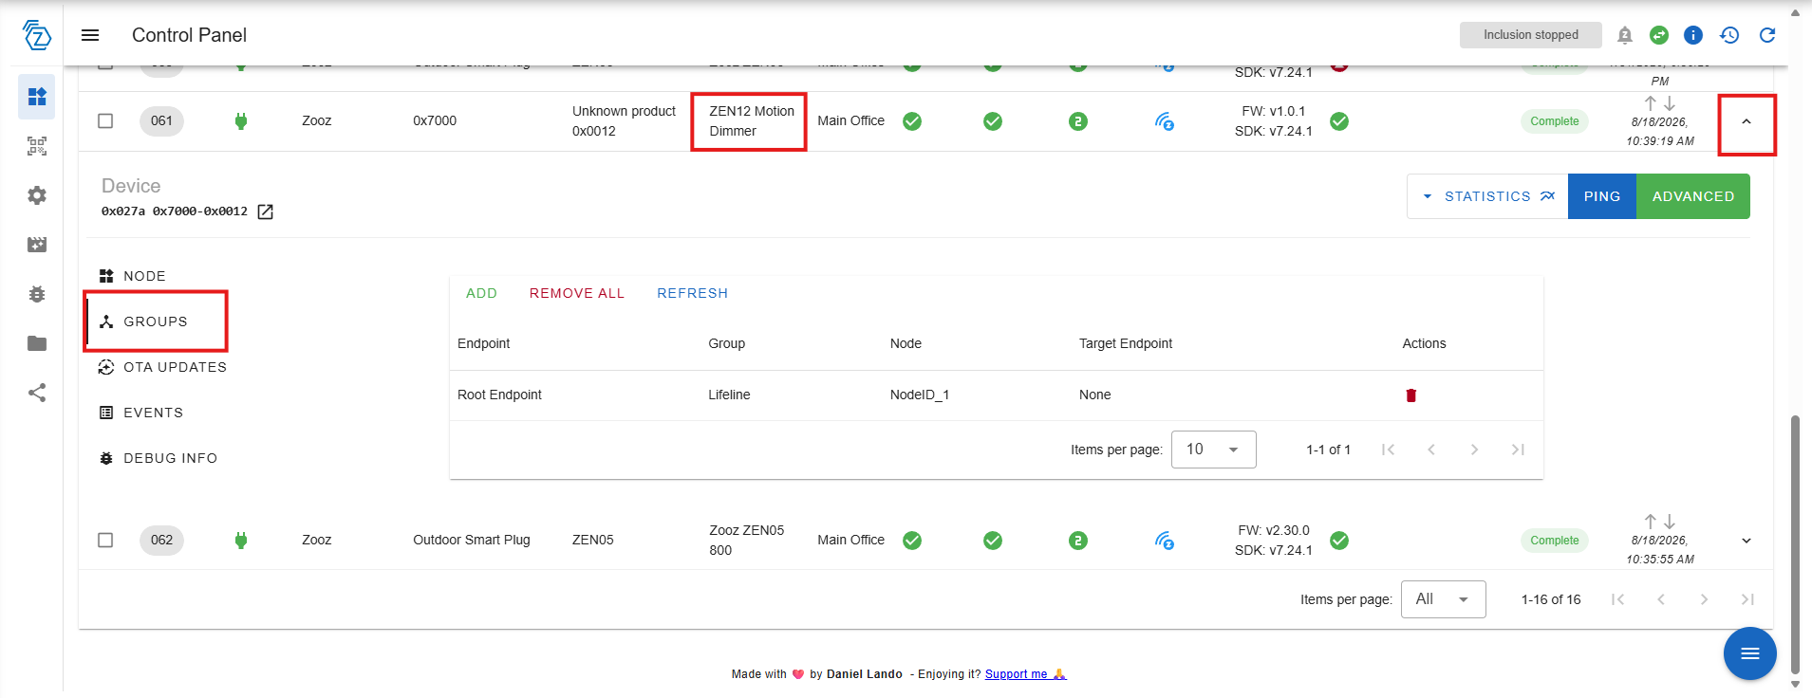The image size is (1812, 698).
Task: Click ADD association button
Action: (x=482, y=293)
